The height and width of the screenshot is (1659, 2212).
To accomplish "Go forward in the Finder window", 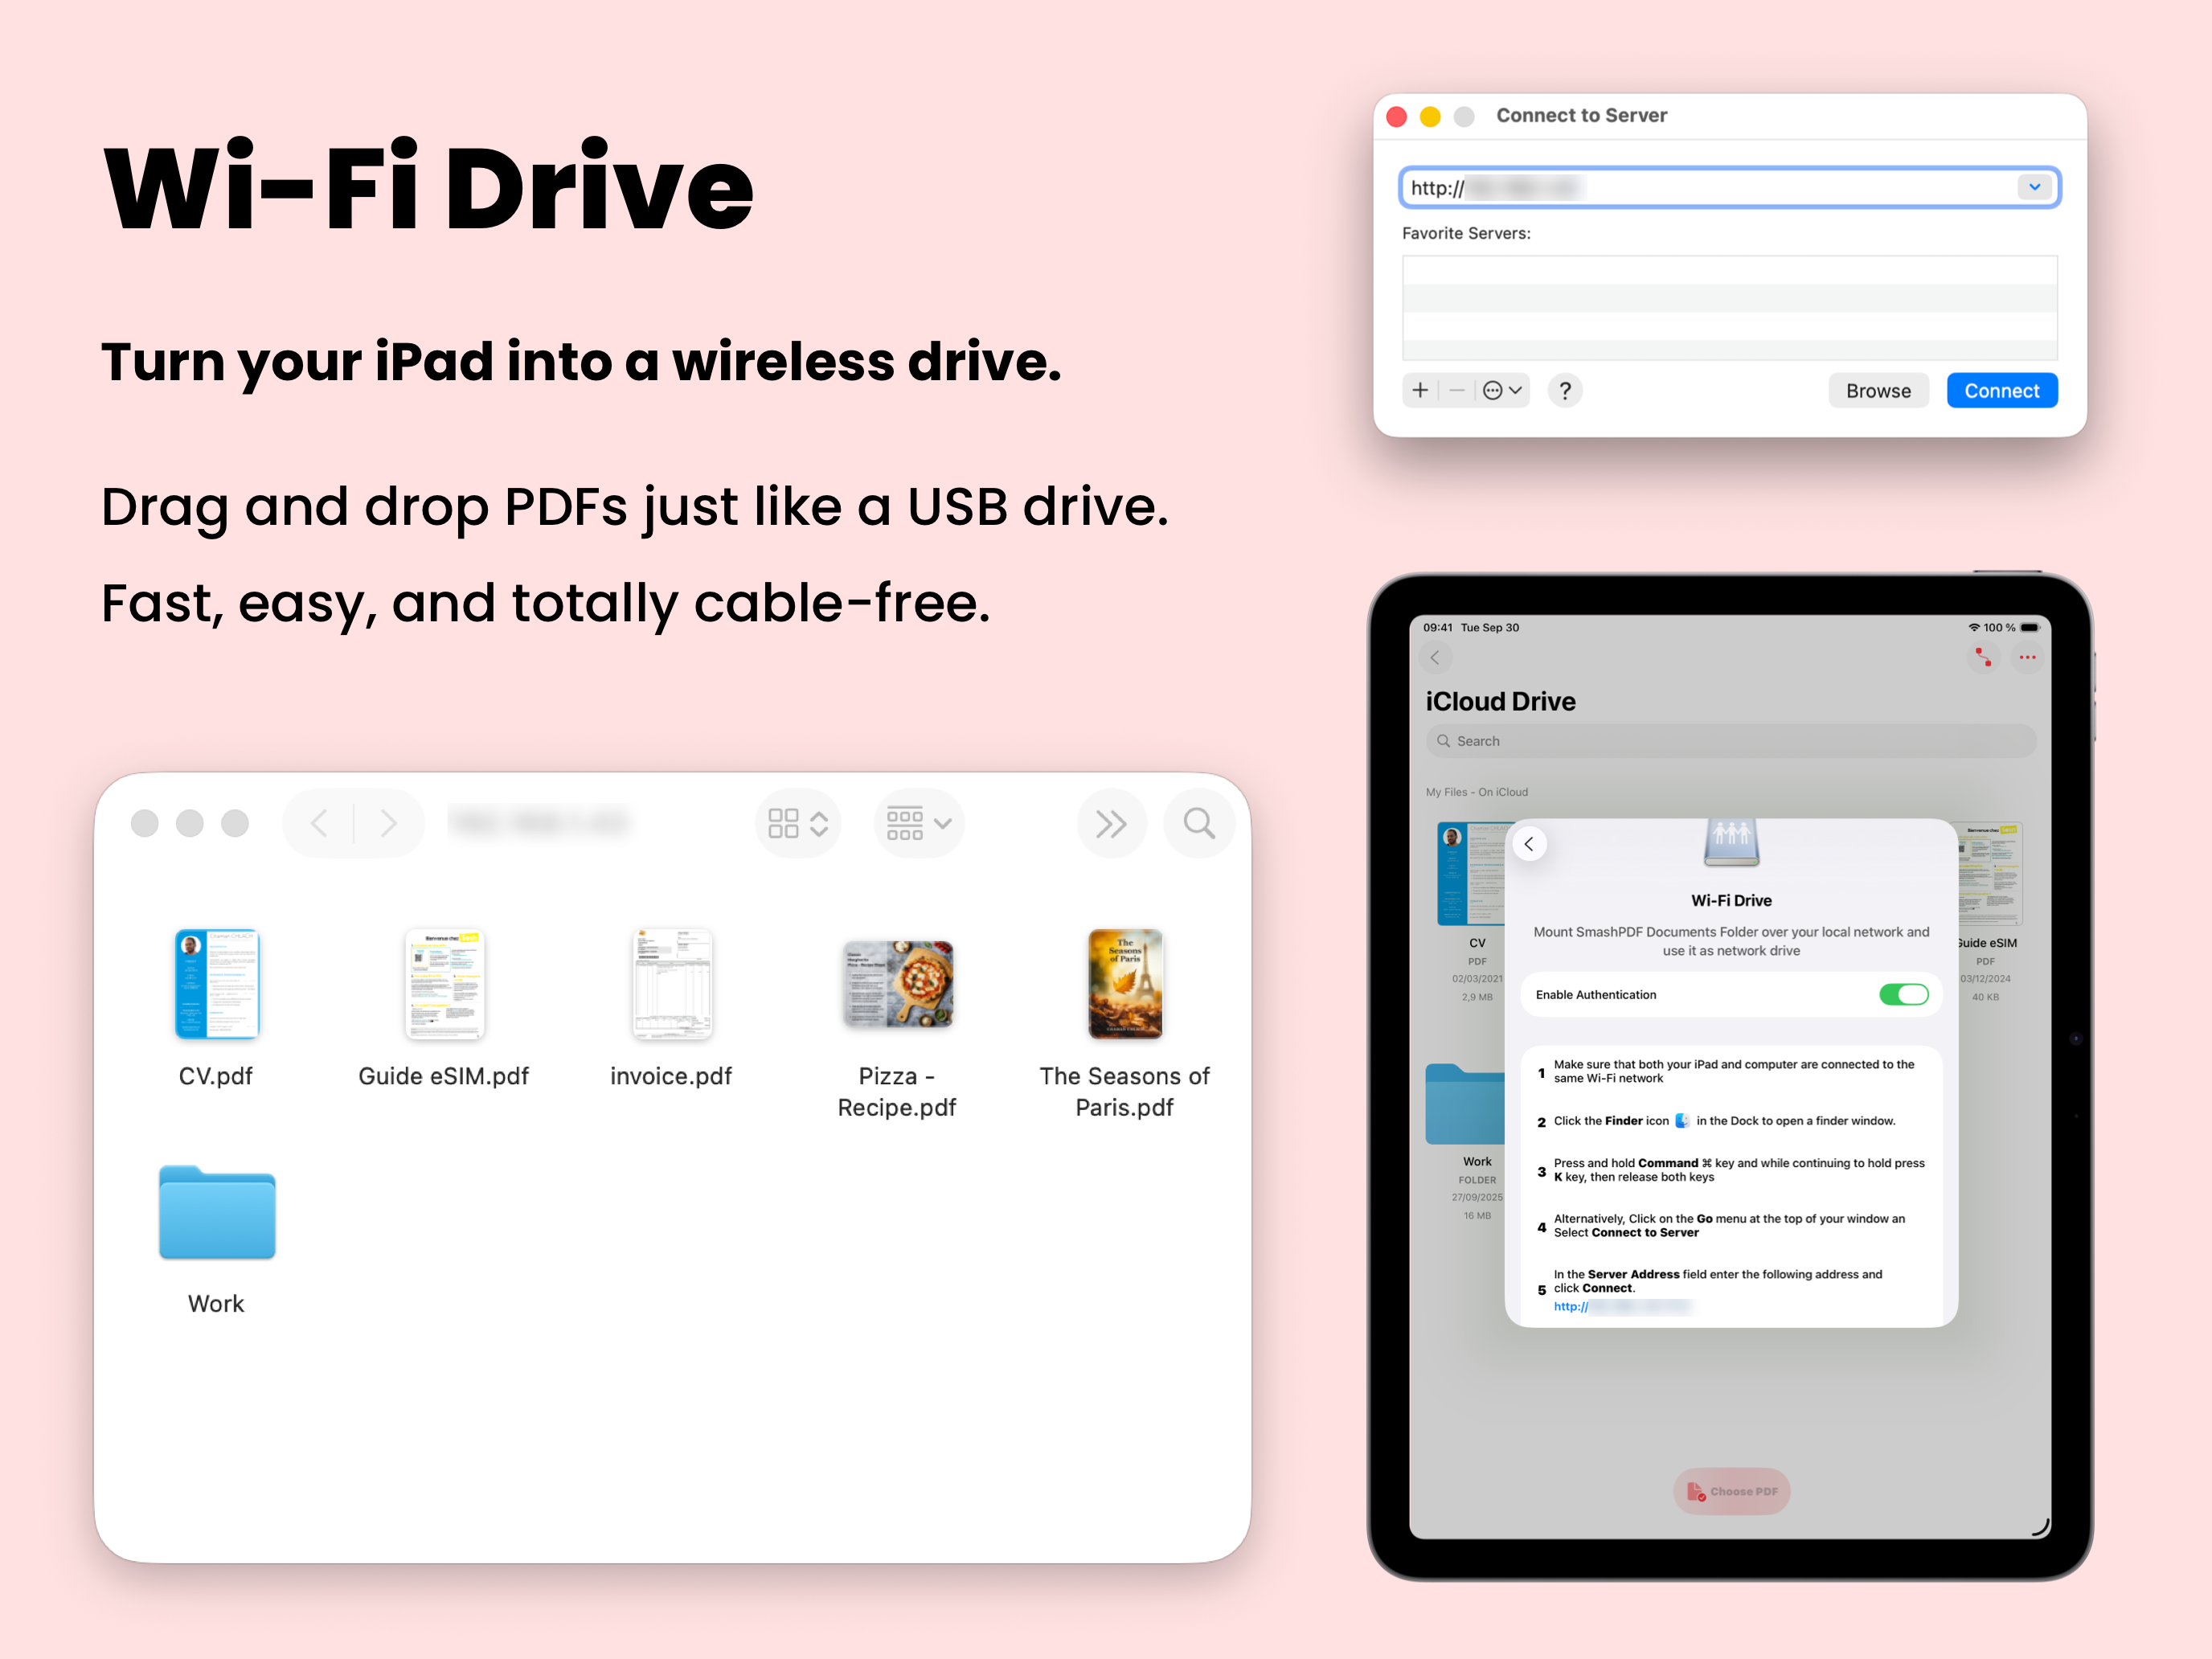I will point(388,823).
